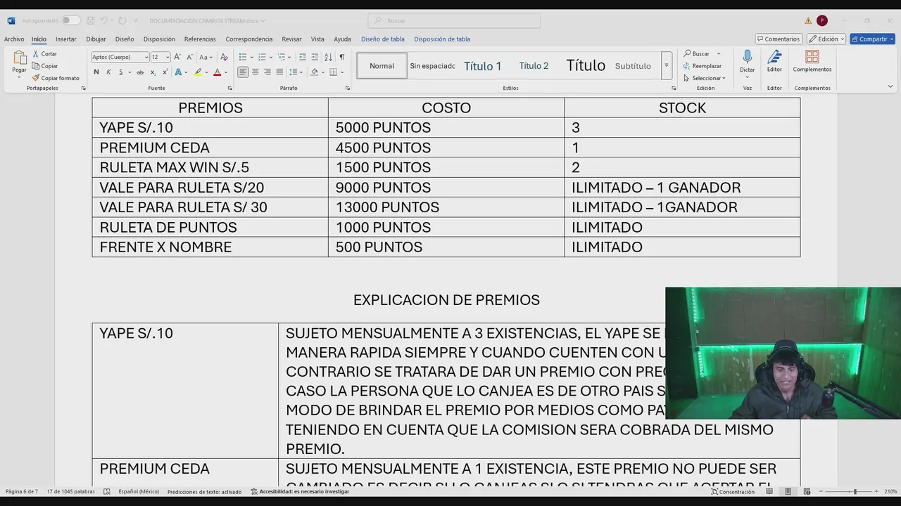Open the Seleccionar dropdown

[x=705, y=78]
